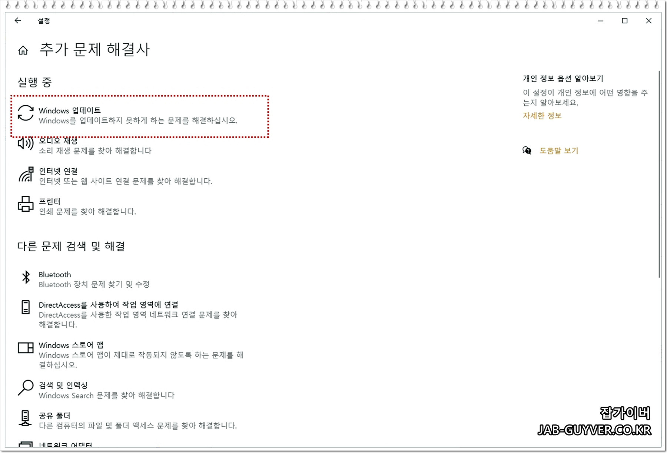667x453 pixels.
Task: Select the 인터넷 연결 wifi icon
Action: point(26,174)
